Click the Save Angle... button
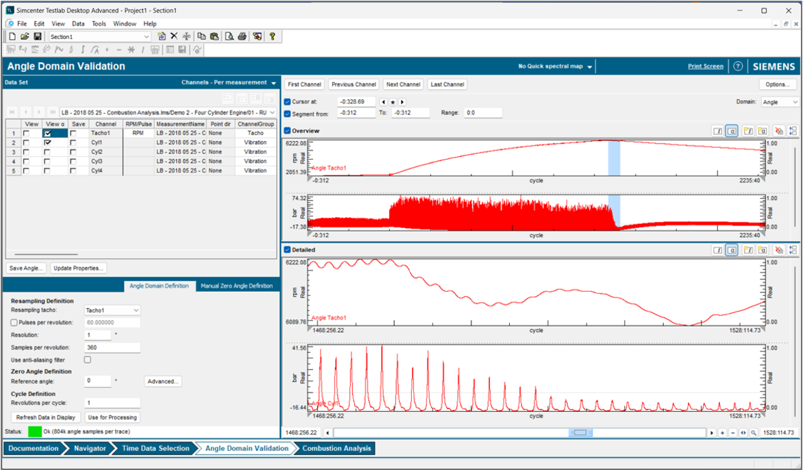This screenshot has height=470, width=803. [x=26, y=269]
